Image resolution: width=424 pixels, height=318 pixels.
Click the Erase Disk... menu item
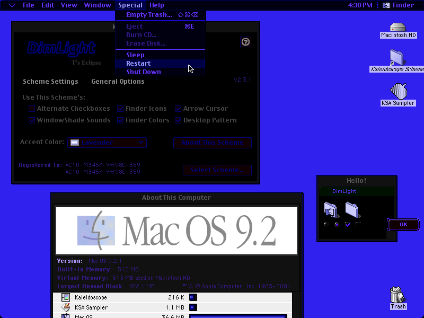point(161,43)
